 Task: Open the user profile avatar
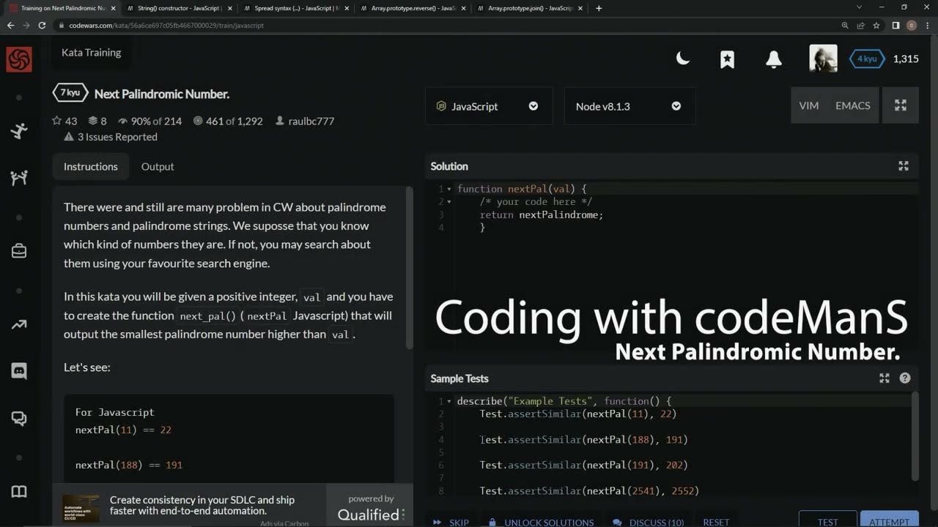pyautogui.click(x=823, y=59)
